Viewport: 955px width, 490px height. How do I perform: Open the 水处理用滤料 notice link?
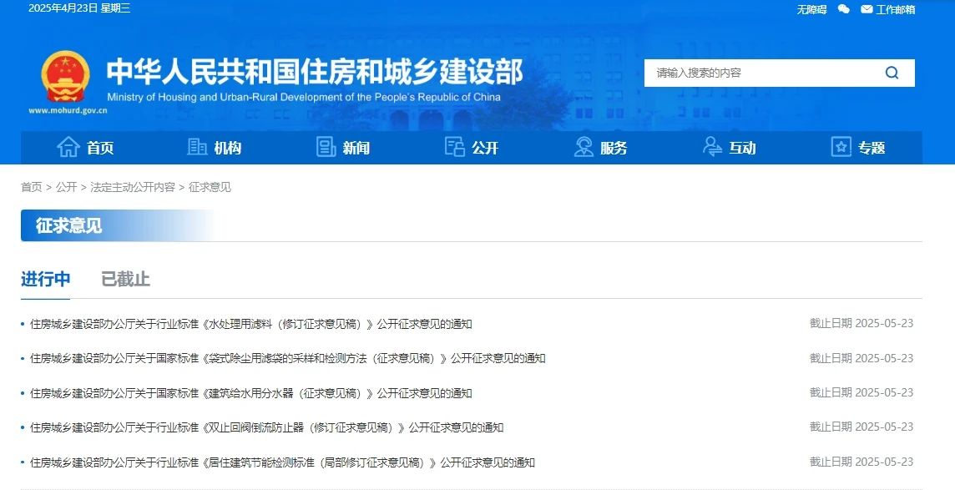point(250,324)
